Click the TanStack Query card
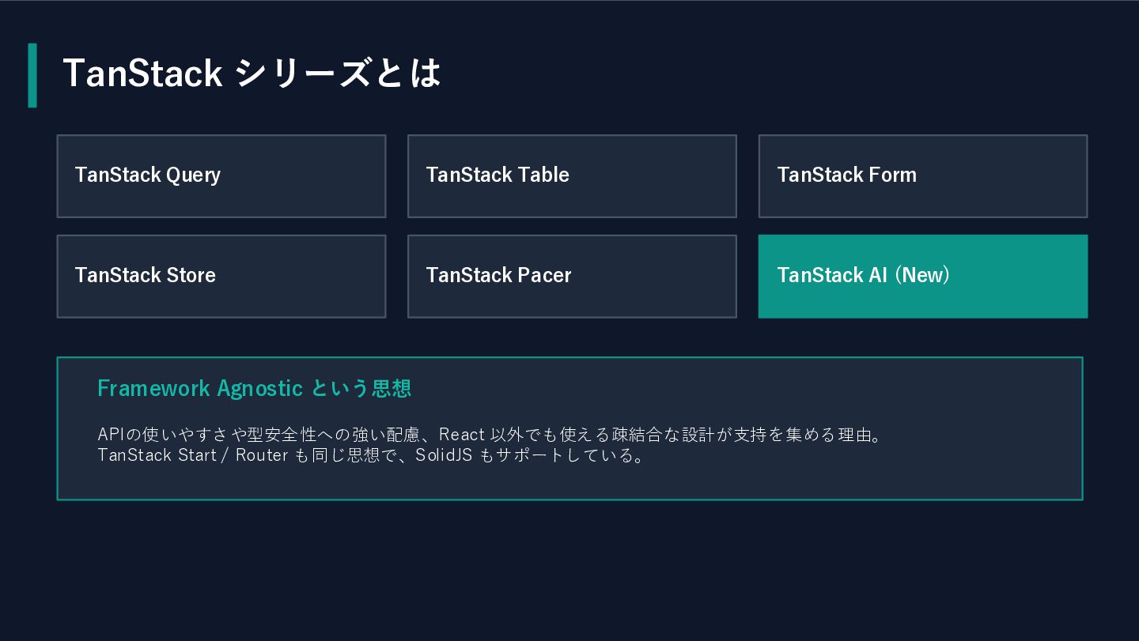This screenshot has width=1139, height=641. pos(221,175)
